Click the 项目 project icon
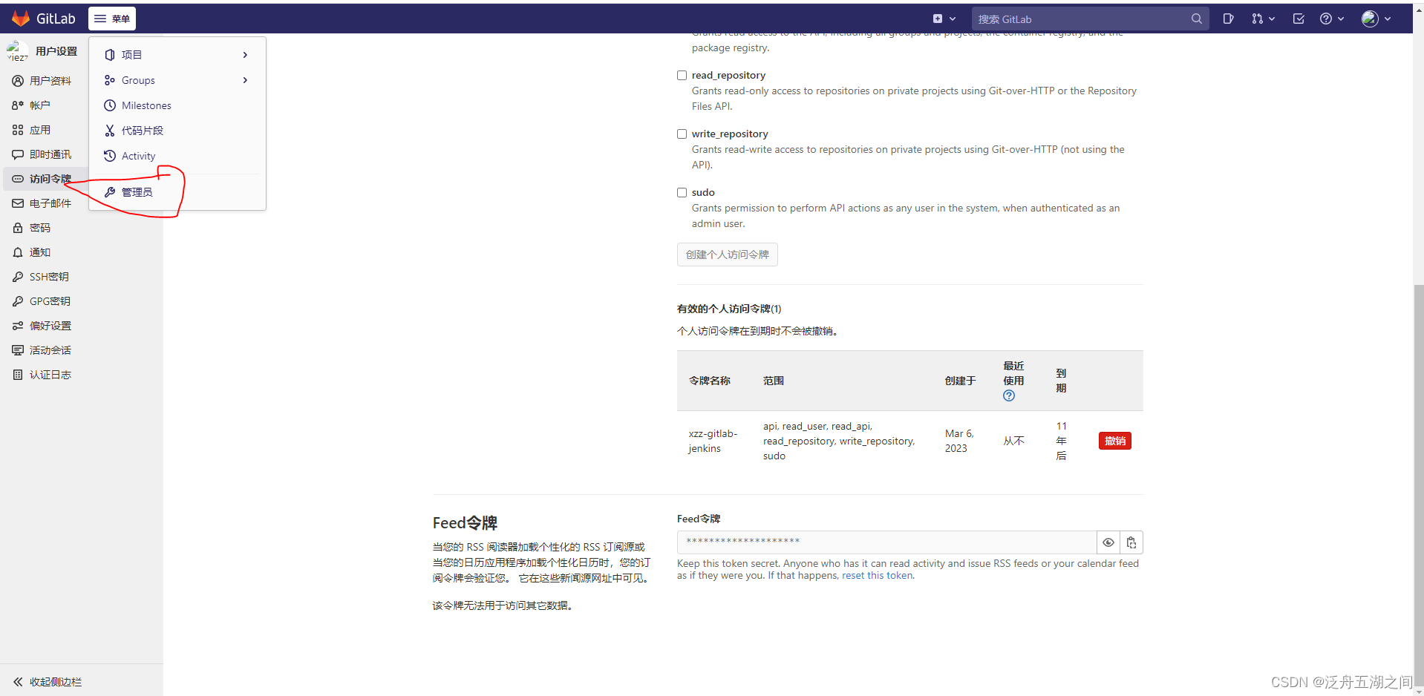 (110, 55)
